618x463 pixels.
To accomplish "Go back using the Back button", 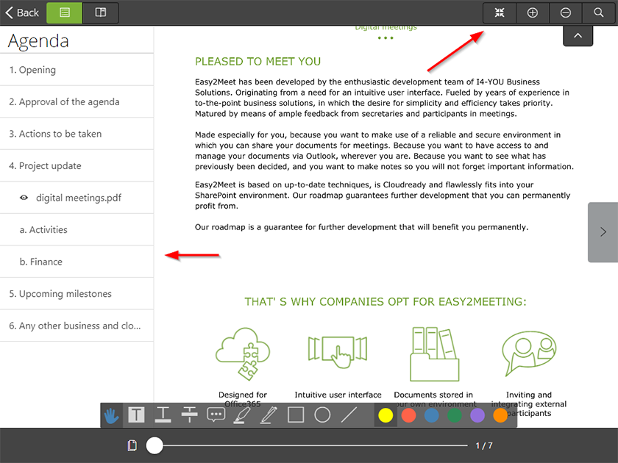I will click(x=22, y=12).
